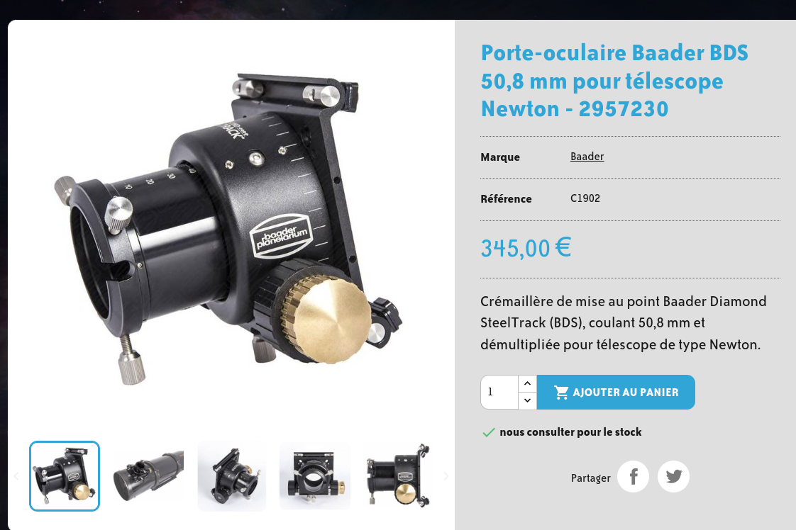This screenshot has height=530, width=796.
Task: Click the cart icon in Ajouter au panier
Action: [561, 392]
